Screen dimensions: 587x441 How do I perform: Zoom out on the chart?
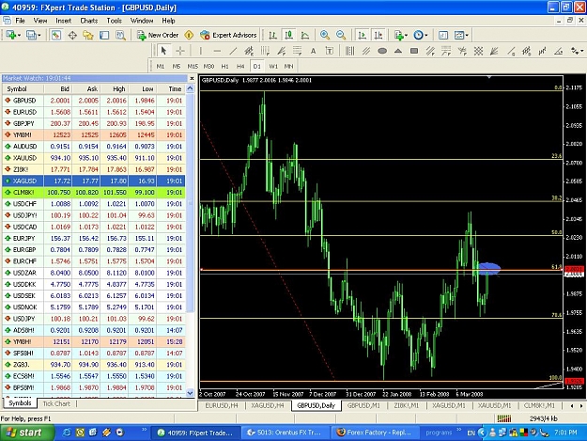coord(341,35)
